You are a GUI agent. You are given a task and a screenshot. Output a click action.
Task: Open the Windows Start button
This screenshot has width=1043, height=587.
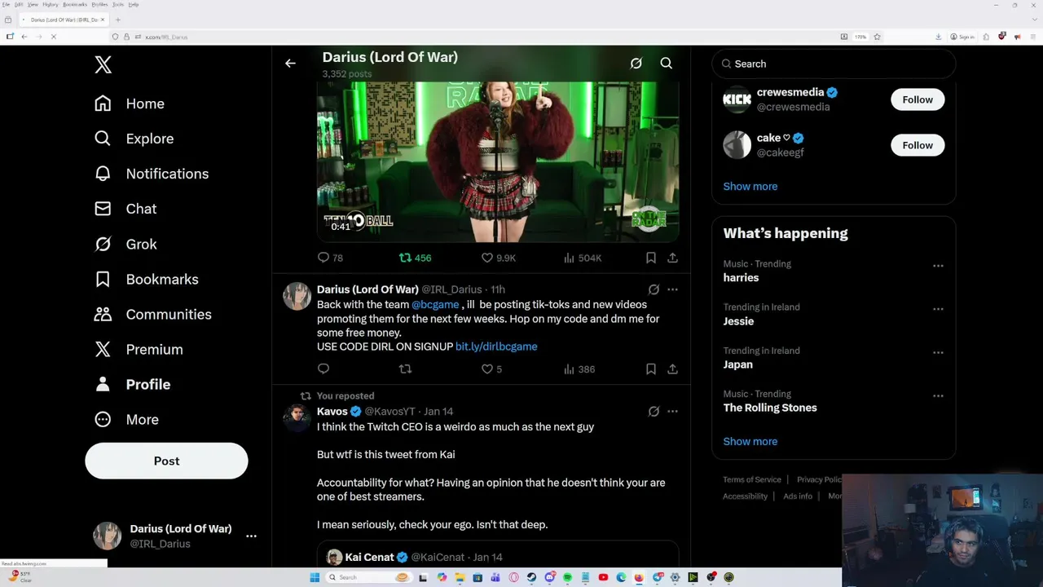pyautogui.click(x=315, y=577)
